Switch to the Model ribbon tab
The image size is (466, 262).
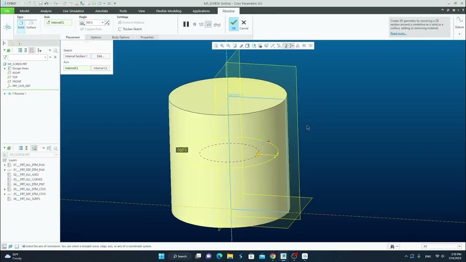[x=24, y=11]
